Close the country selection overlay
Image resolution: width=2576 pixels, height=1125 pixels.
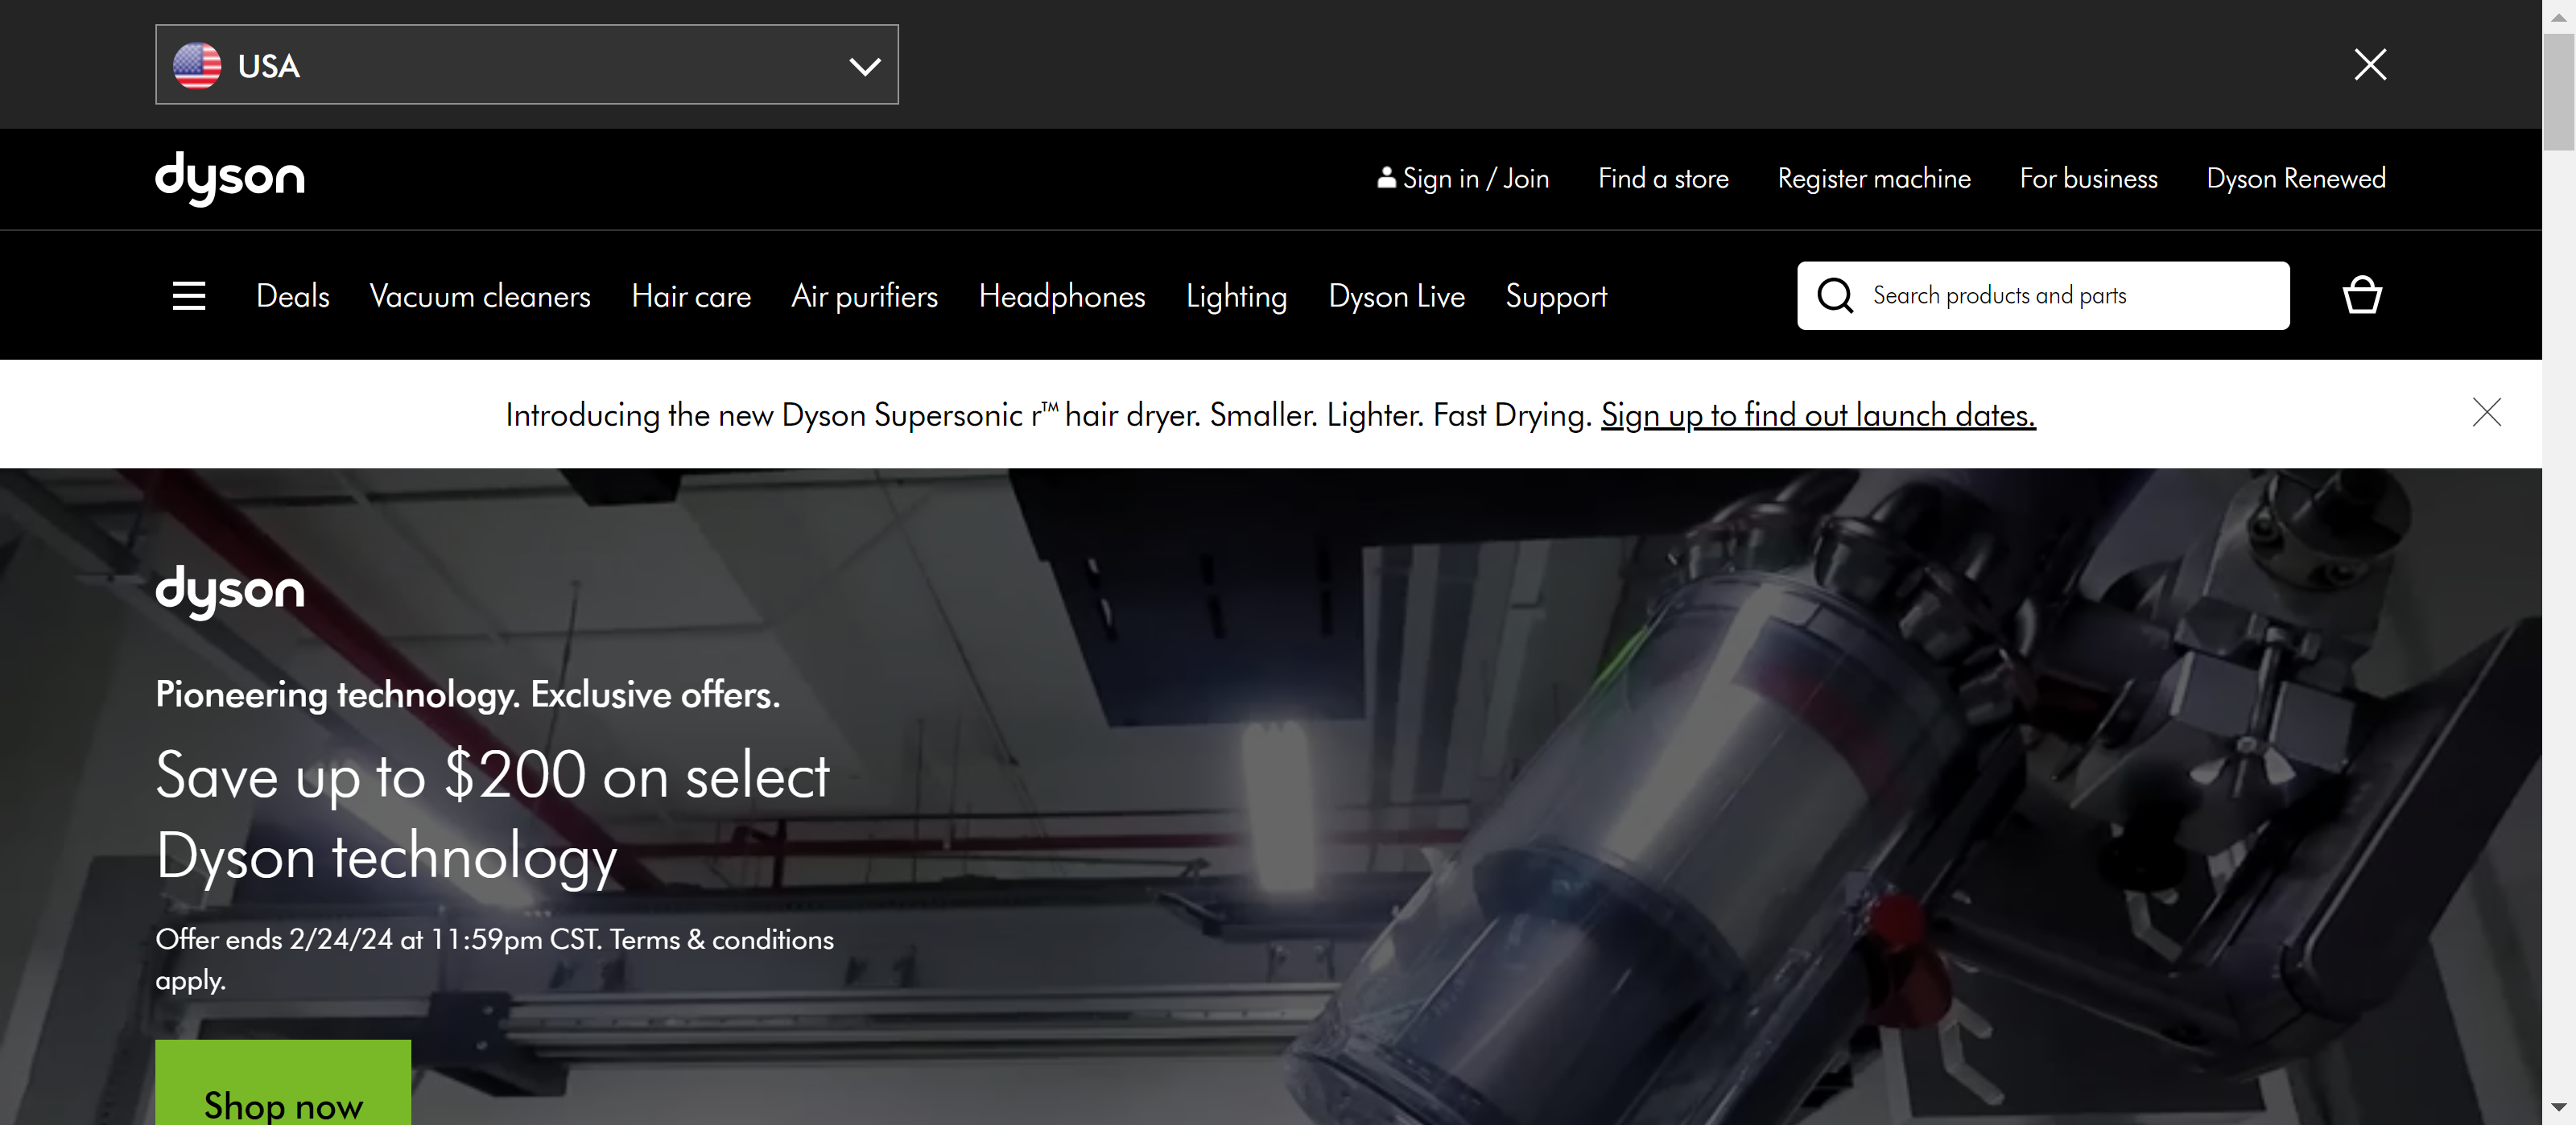[x=2369, y=64]
